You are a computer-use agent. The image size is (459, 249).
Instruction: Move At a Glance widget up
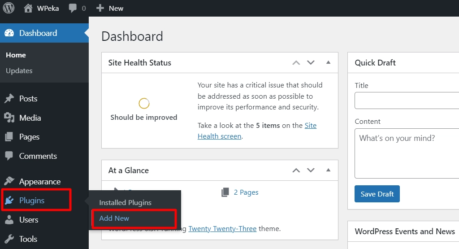[x=296, y=170]
